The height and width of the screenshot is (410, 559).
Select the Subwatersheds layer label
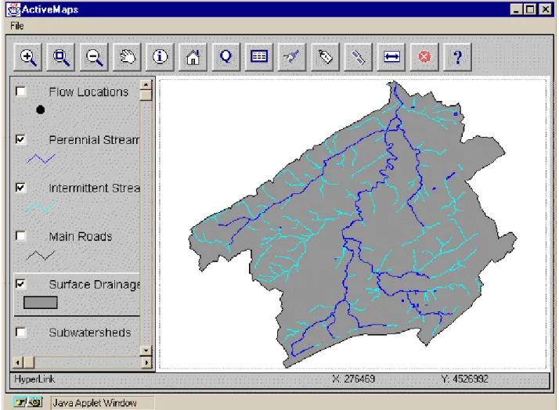tap(90, 333)
